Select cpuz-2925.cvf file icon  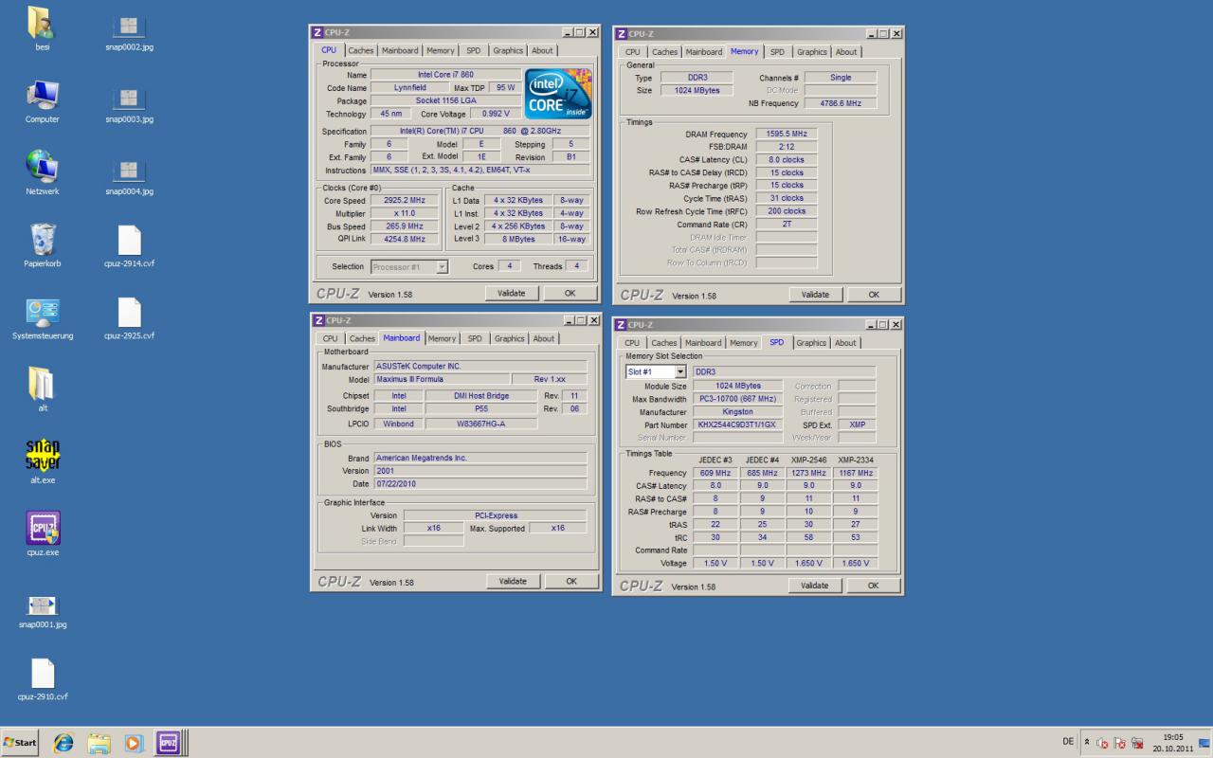click(129, 318)
